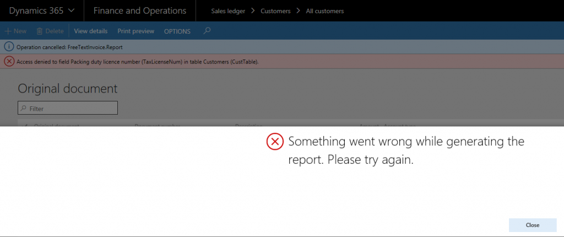Screen dimensions: 564x237
Task: Close the error dialog
Action: 533,225
